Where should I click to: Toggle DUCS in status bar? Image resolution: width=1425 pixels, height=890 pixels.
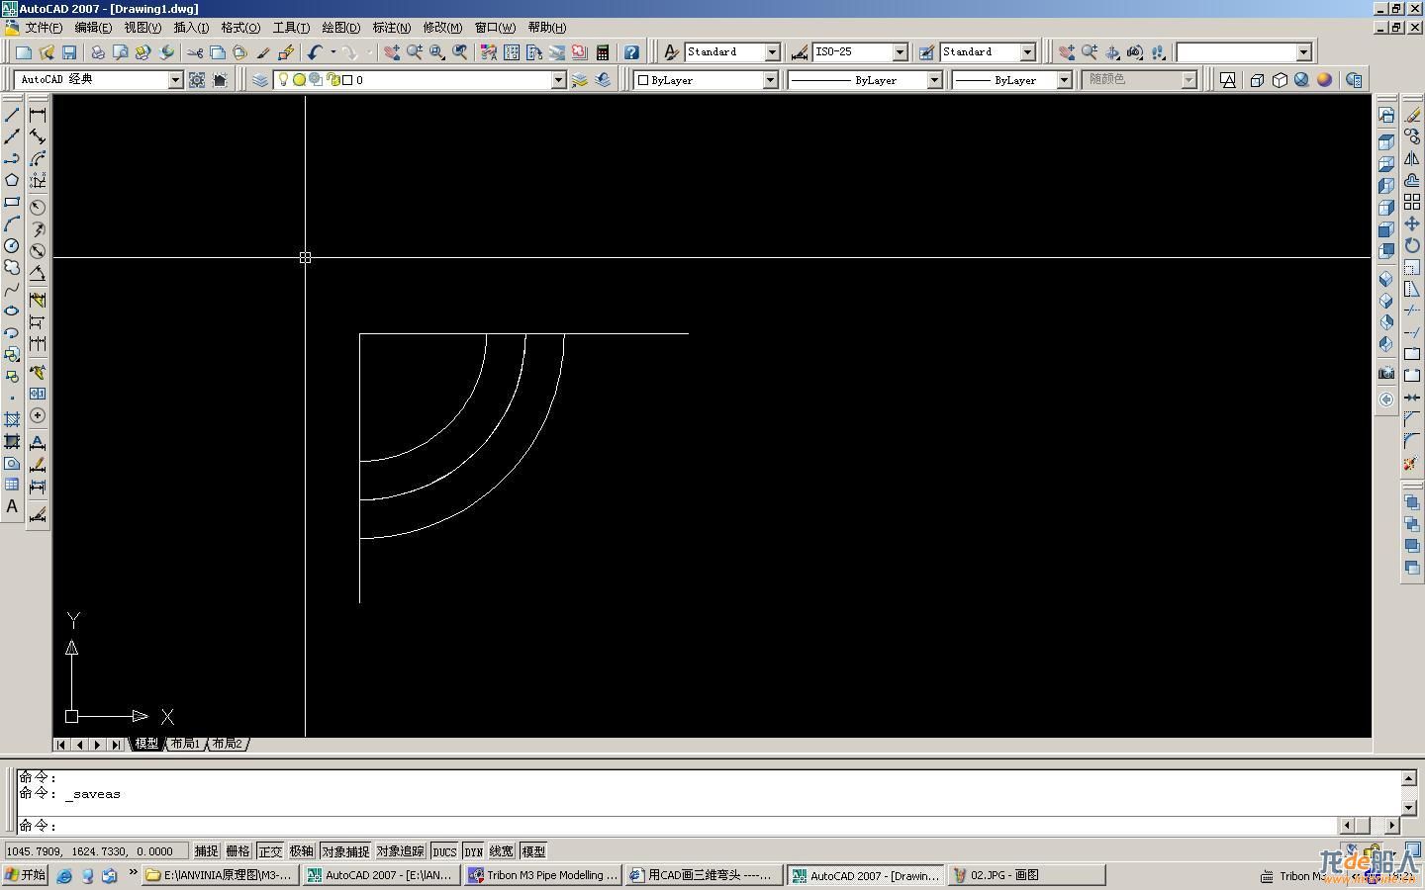(x=444, y=851)
